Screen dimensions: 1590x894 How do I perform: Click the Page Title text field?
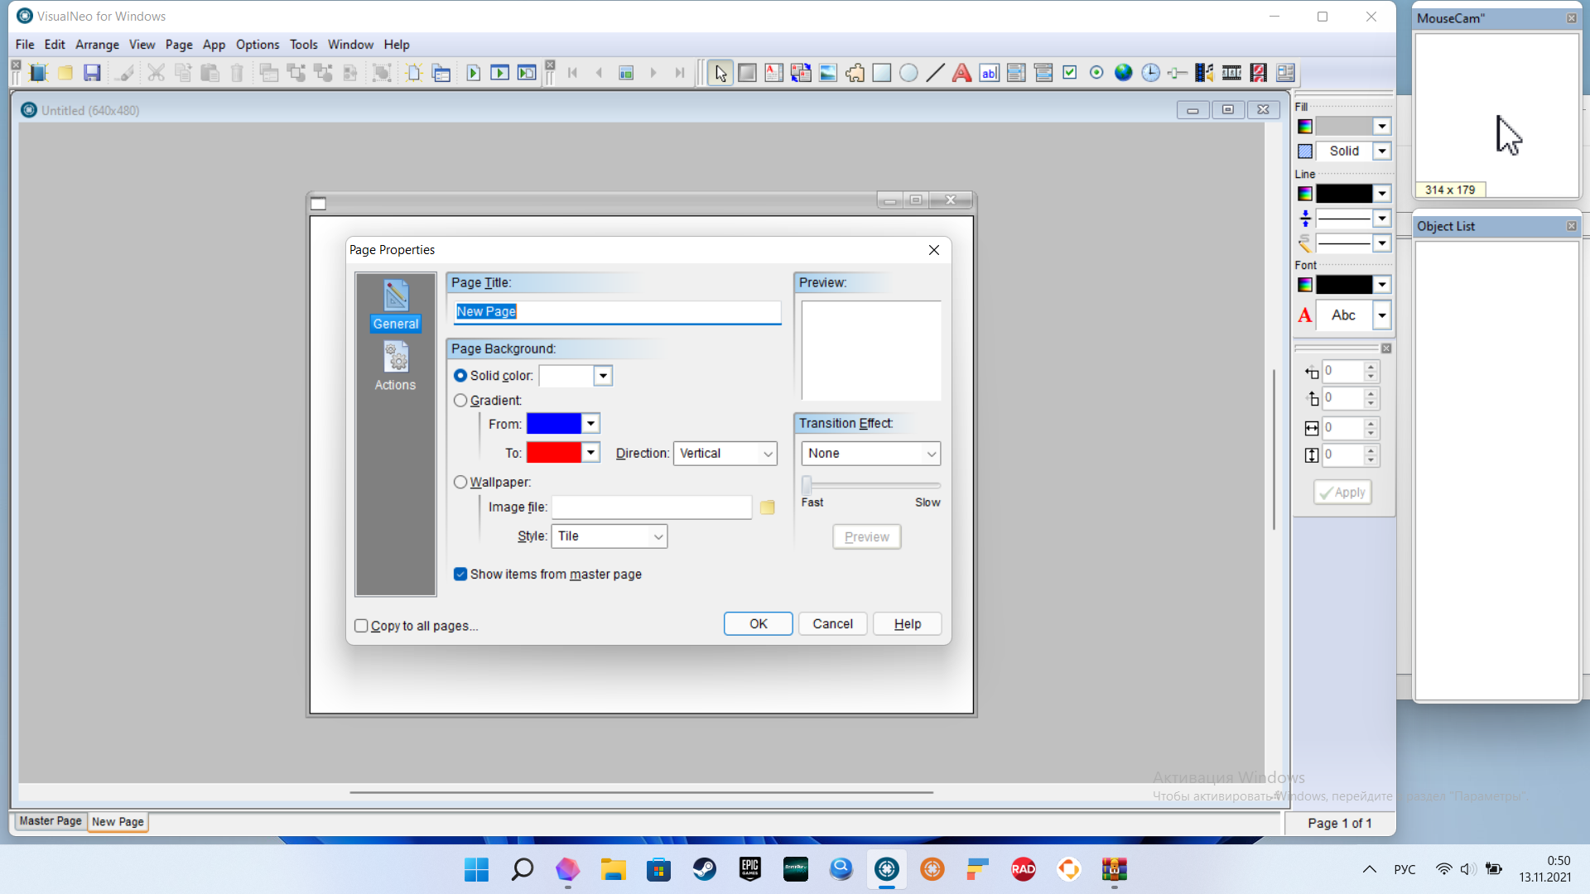[x=617, y=312]
